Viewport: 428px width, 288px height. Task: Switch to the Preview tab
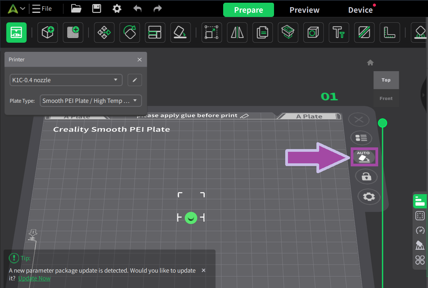click(x=304, y=10)
